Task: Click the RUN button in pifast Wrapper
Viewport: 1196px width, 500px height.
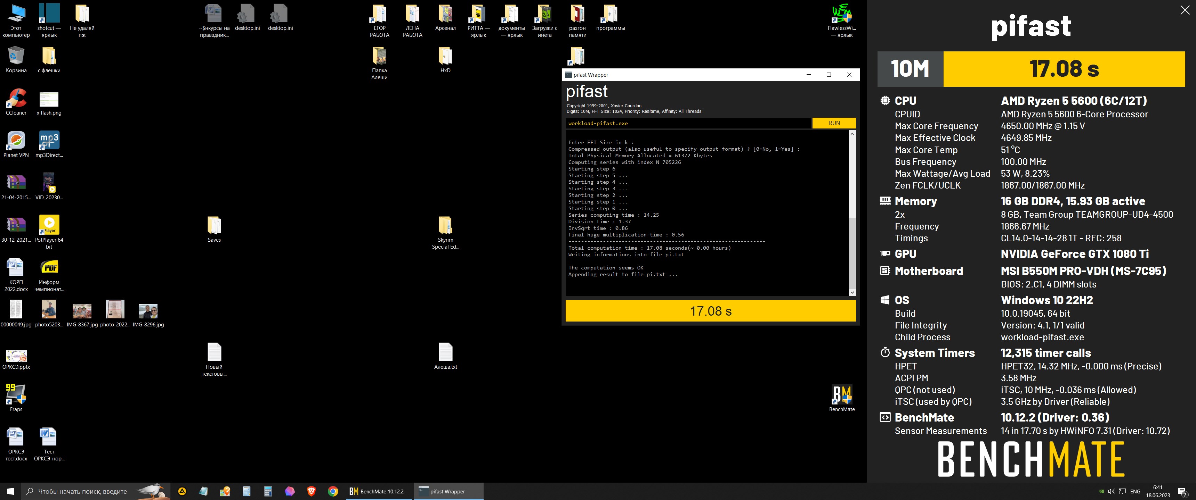Action: coord(834,123)
